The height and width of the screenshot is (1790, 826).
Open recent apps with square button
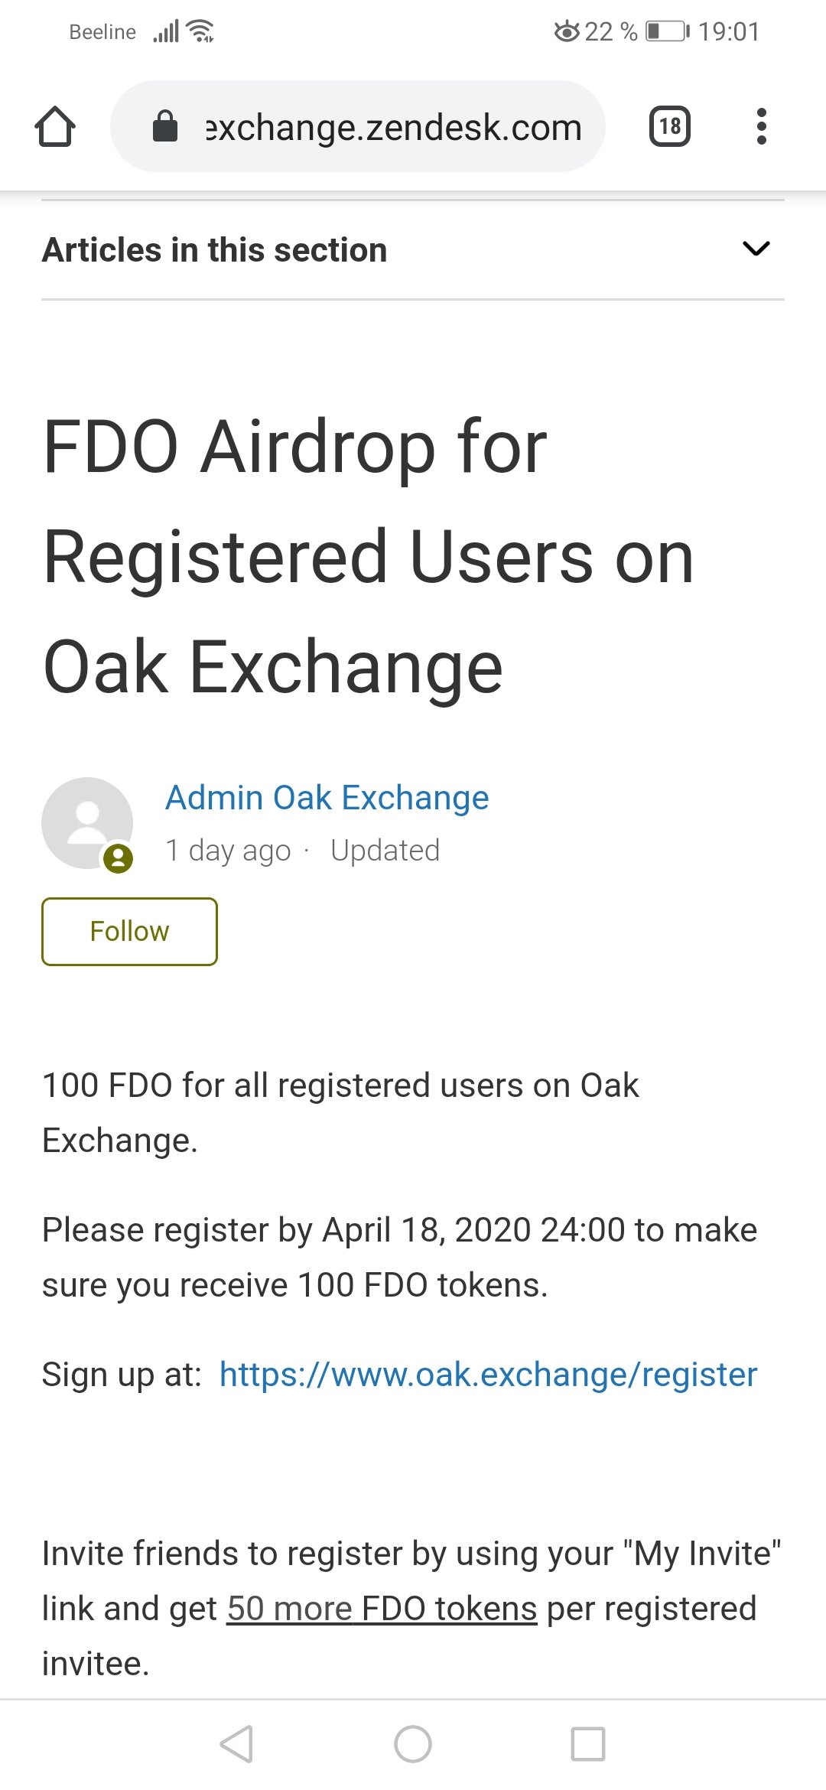pos(587,1744)
